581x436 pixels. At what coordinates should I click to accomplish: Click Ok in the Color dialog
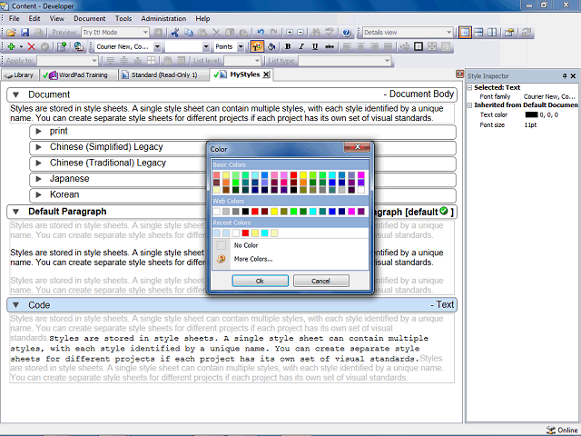click(x=261, y=281)
